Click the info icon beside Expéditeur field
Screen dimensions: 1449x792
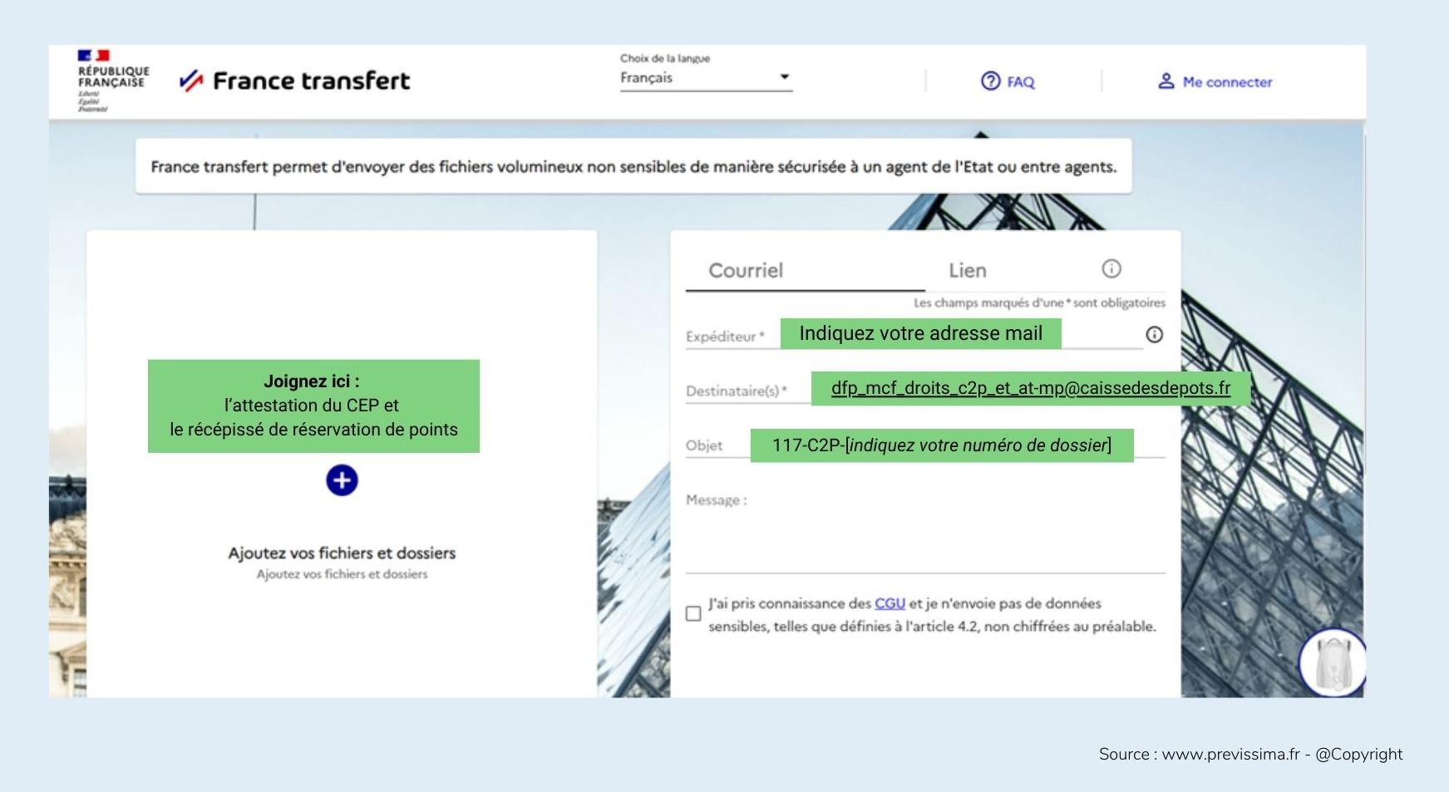click(x=1154, y=335)
